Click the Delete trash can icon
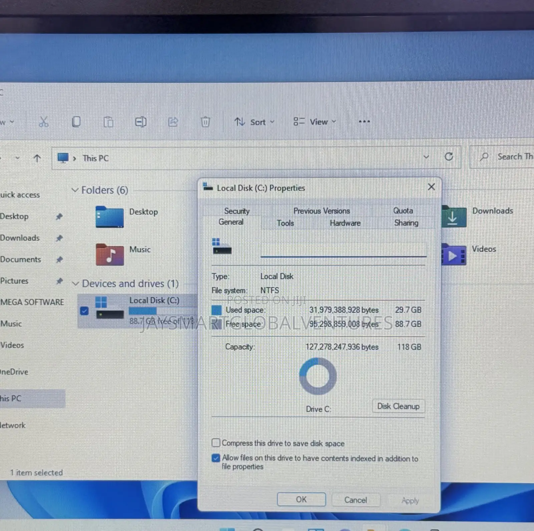 [x=205, y=122]
